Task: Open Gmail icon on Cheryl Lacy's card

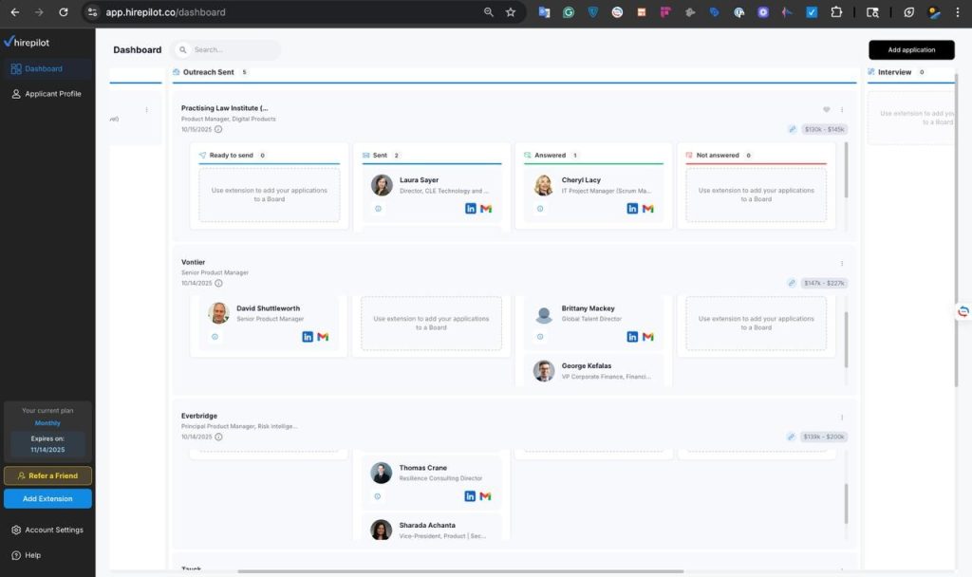Action: click(647, 208)
